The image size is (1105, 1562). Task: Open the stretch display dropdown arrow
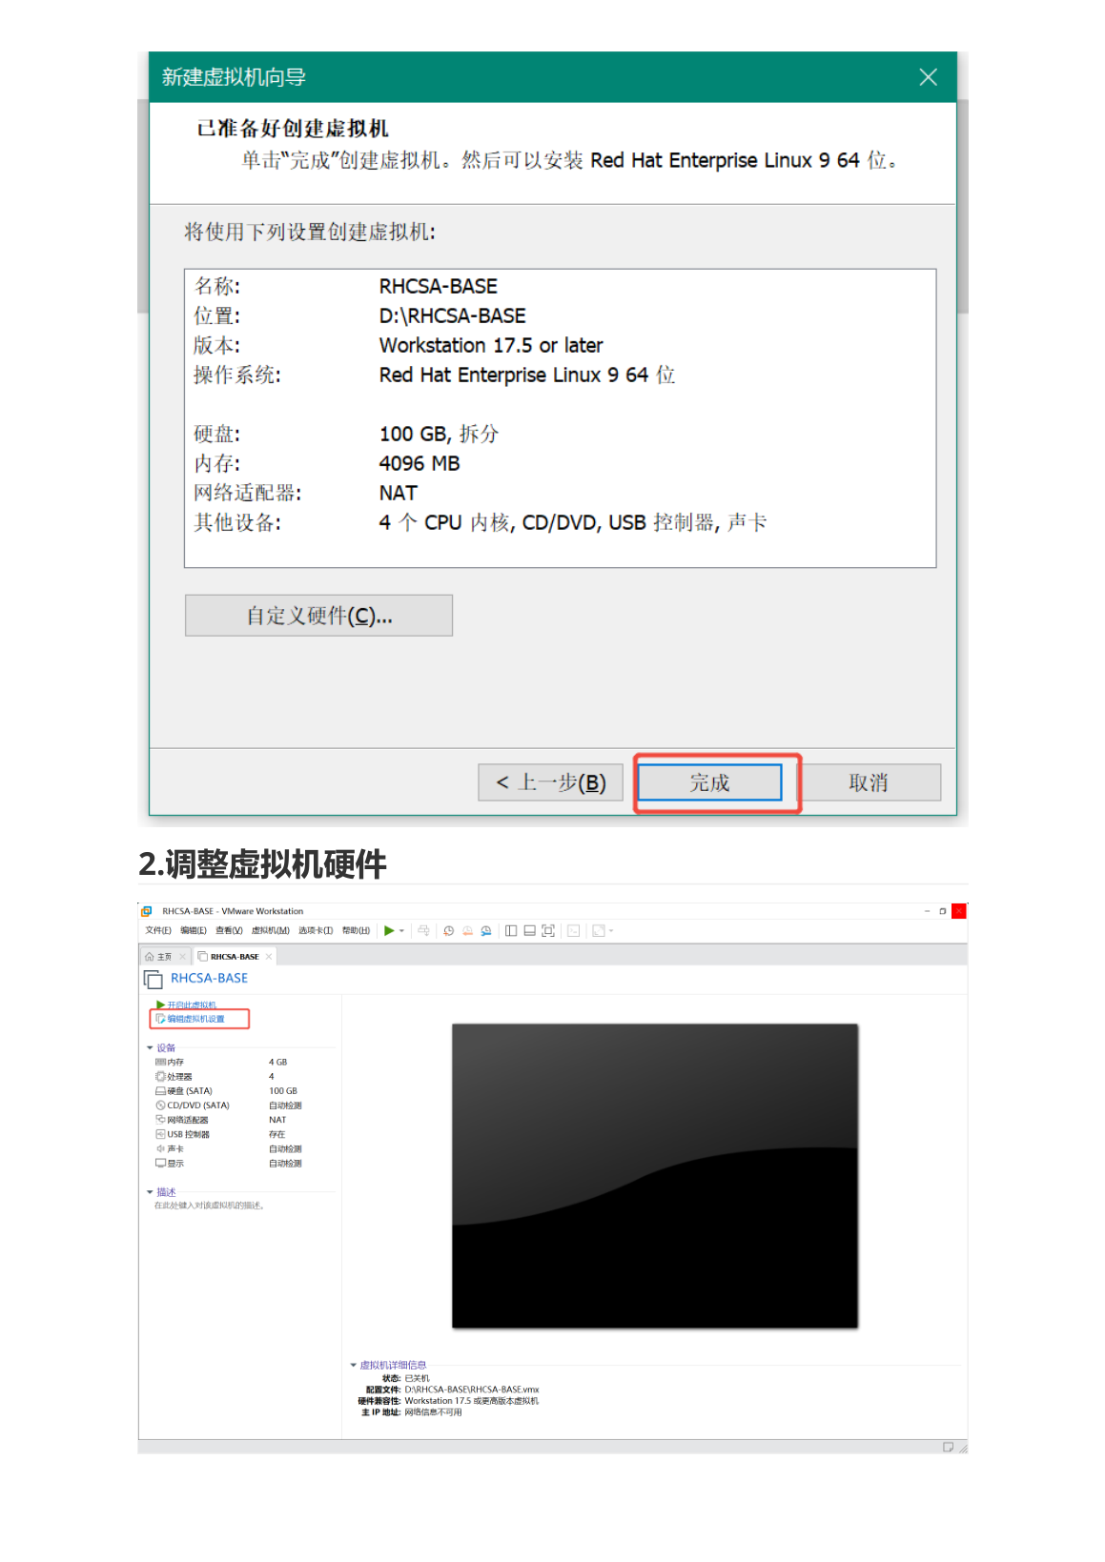[x=611, y=930]
